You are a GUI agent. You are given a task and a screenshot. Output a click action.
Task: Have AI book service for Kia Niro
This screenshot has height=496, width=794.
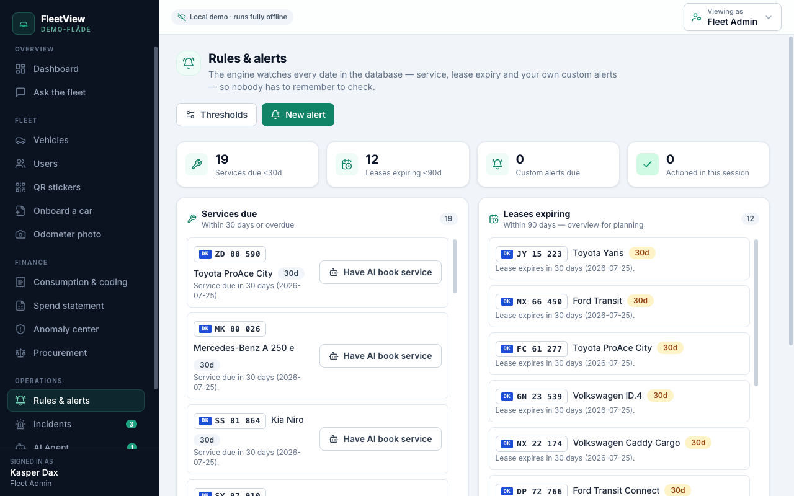[x=380, y=439]
